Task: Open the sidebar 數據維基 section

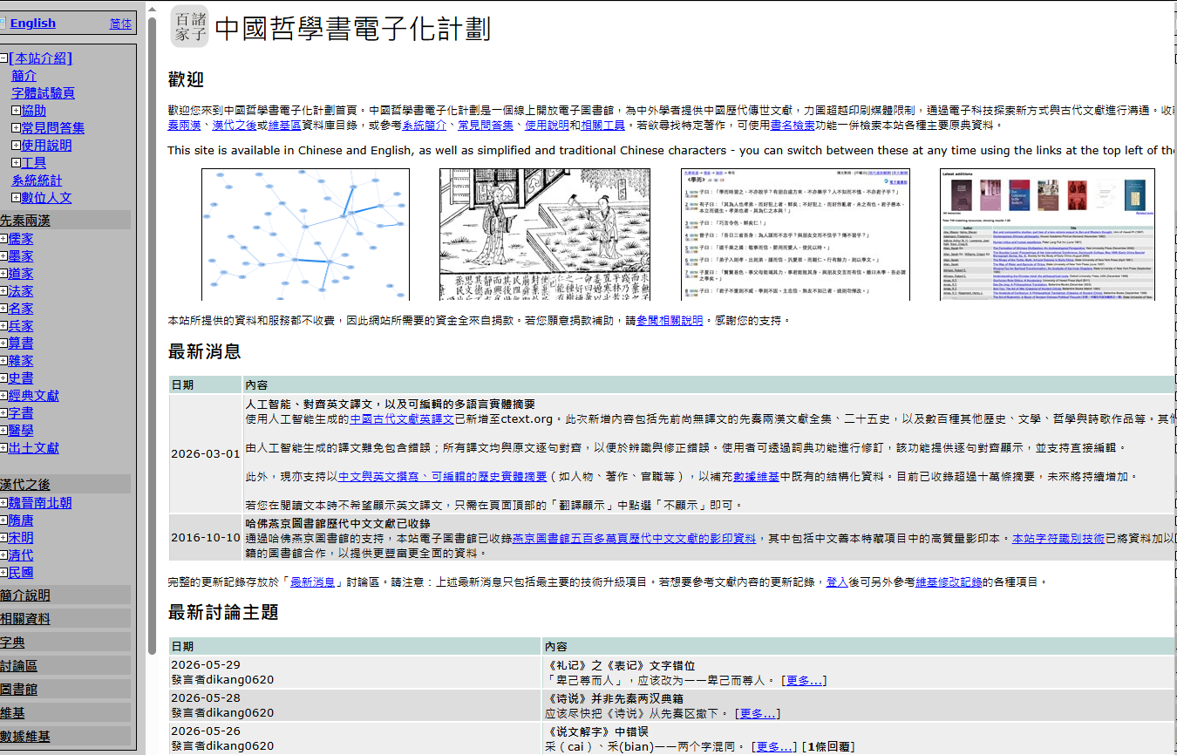Action: click(x=25, y=737)
